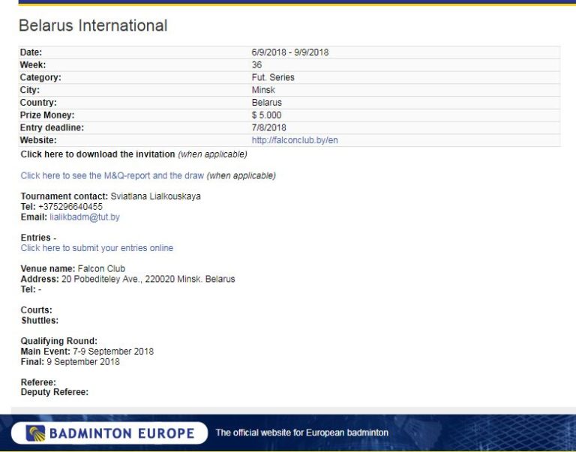Click the Week: row label
Image resolution: width=576 pixels, height=452 pixels.
33,65
